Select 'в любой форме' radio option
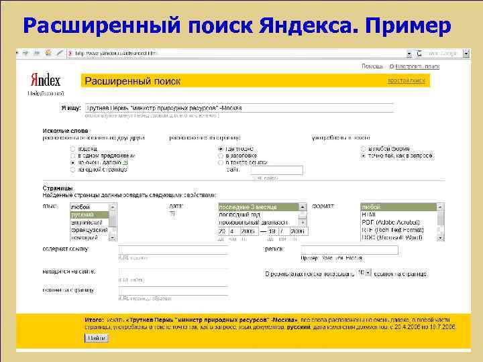This screenshot has width=483, height=362. [363, 149]
